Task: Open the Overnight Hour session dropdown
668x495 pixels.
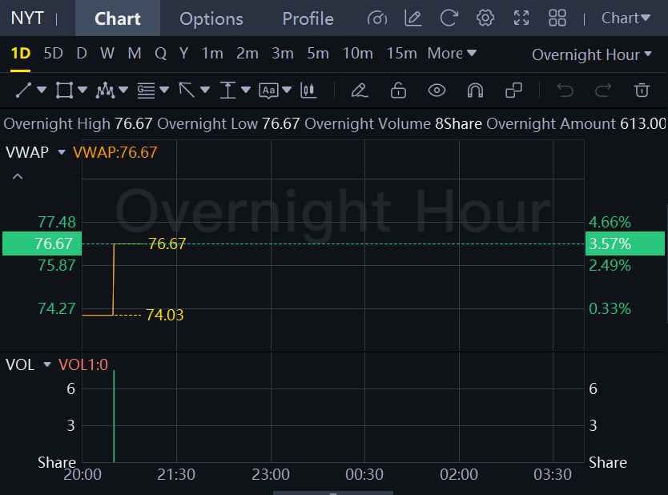Action: [x=591, y=54]
